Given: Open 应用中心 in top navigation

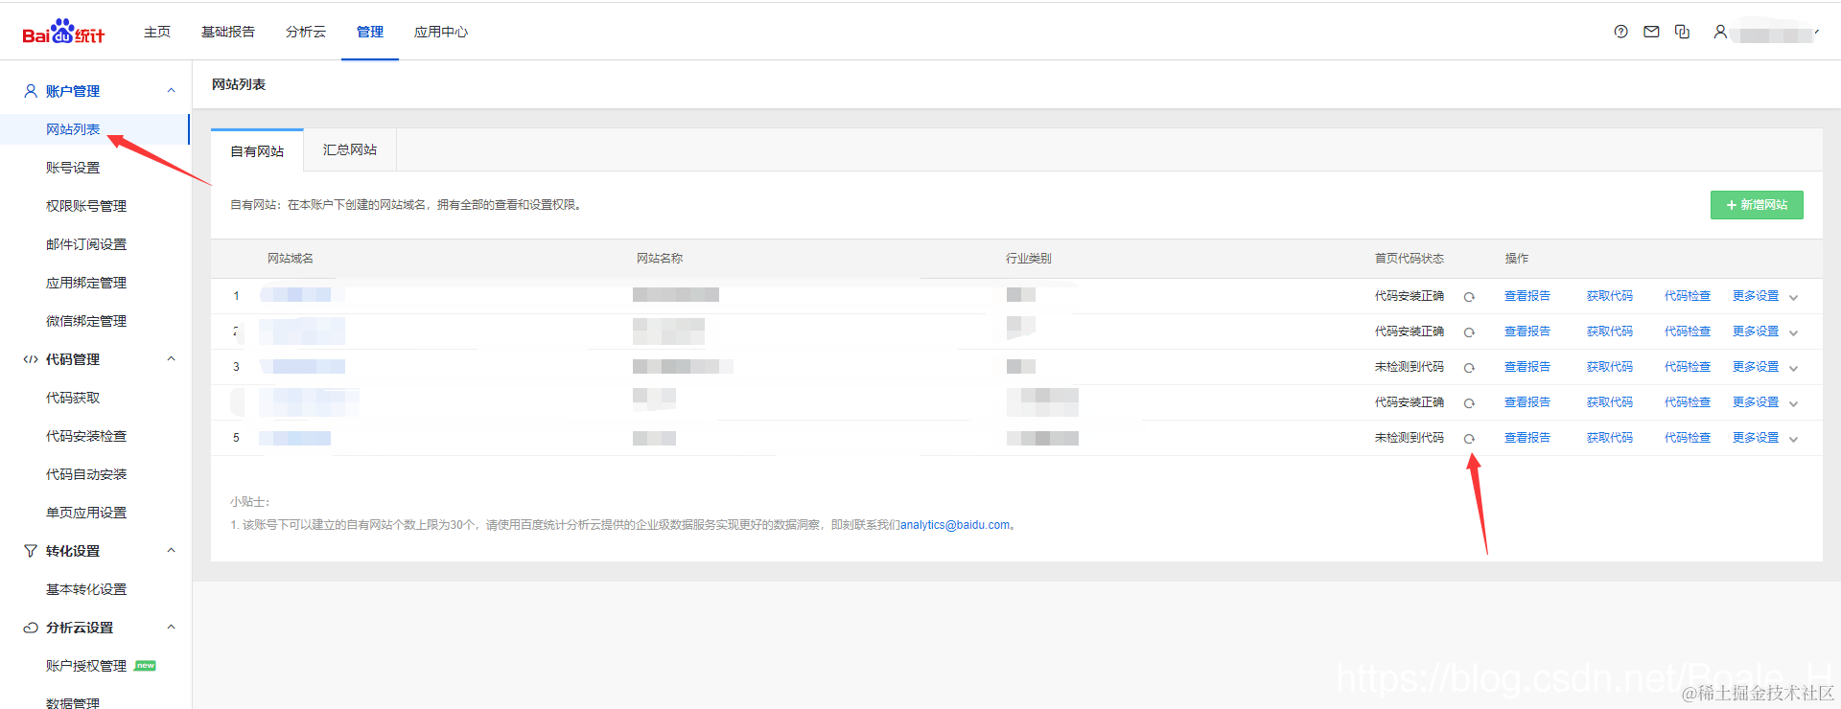Looking at the screenshot, I should (441, 32).
